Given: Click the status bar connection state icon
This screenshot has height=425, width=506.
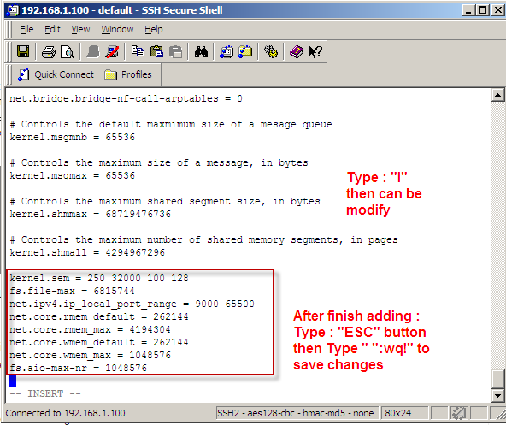Looking at the screenshot, I should coord(459,413).
